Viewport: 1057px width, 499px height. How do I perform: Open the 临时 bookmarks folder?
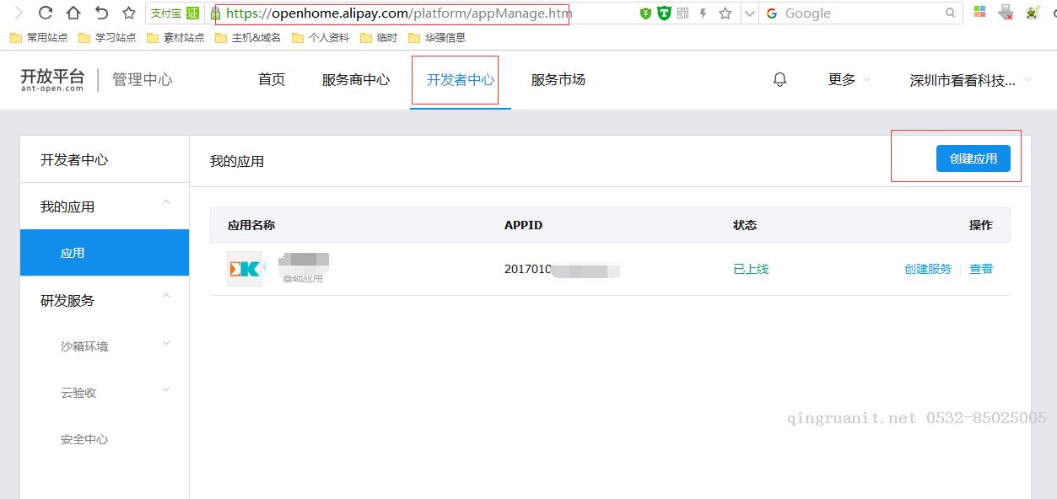click(379, 38)
